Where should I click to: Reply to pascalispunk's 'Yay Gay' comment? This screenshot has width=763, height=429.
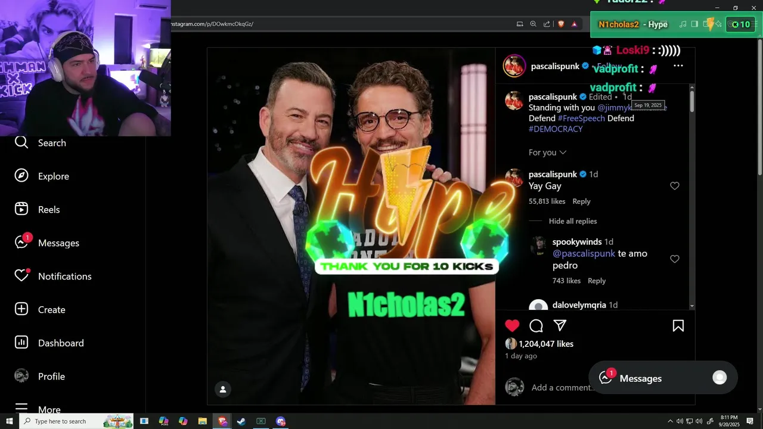coord(581,201)
